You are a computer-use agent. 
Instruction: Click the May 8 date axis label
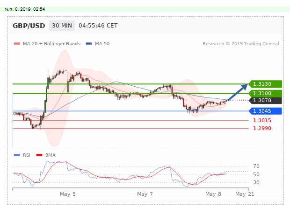(x=213, y=194)
